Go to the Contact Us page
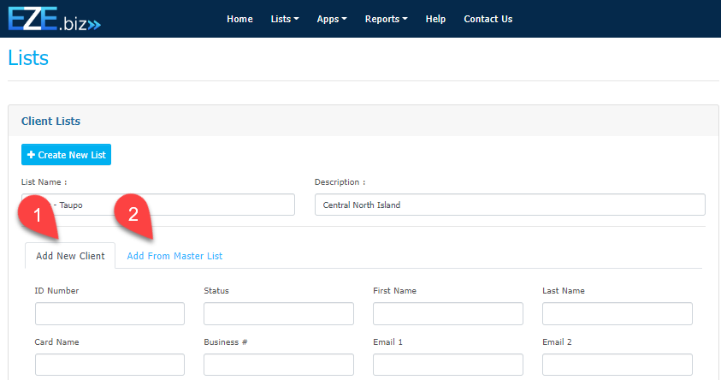 coord(488,19)
